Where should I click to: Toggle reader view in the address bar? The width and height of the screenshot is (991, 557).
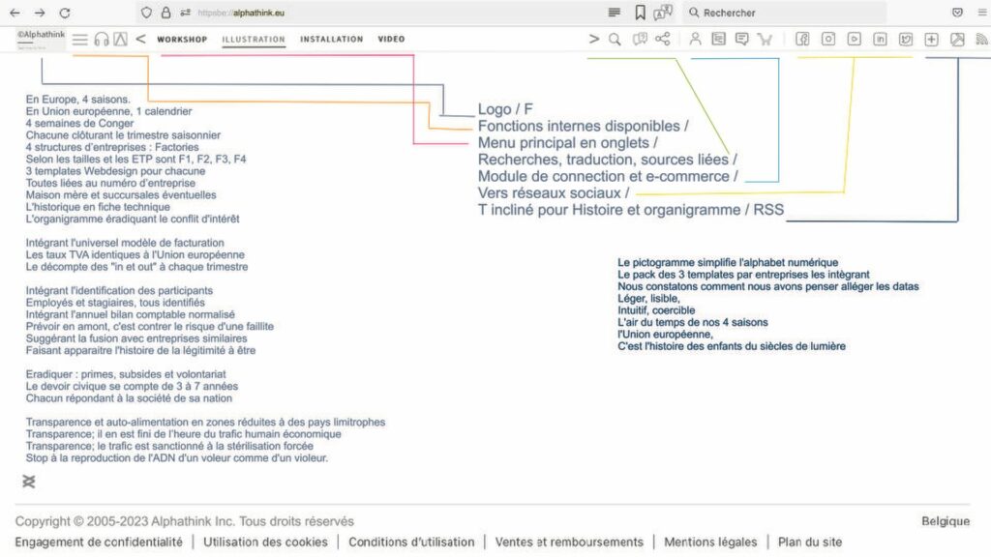tap(614, 13)
